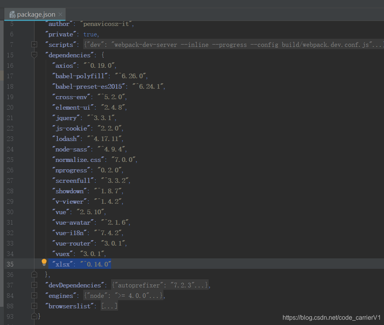Click the true value of private

[x=90, y=34]
